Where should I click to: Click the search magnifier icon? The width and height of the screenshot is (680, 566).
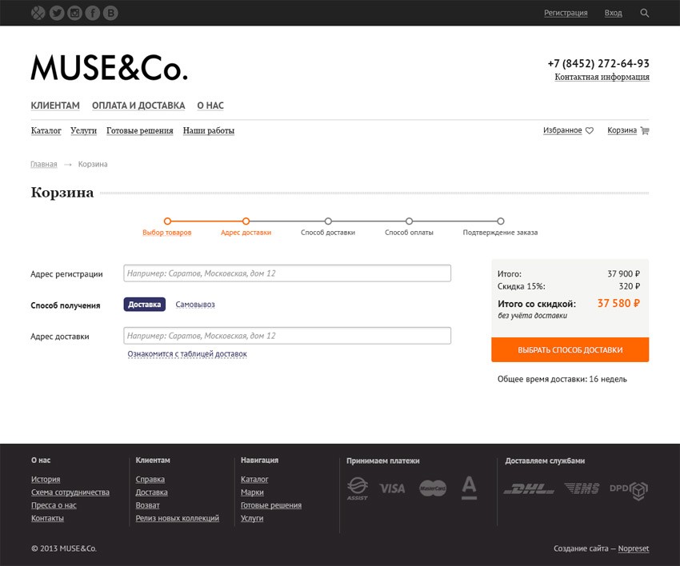[x=645, y=13]
